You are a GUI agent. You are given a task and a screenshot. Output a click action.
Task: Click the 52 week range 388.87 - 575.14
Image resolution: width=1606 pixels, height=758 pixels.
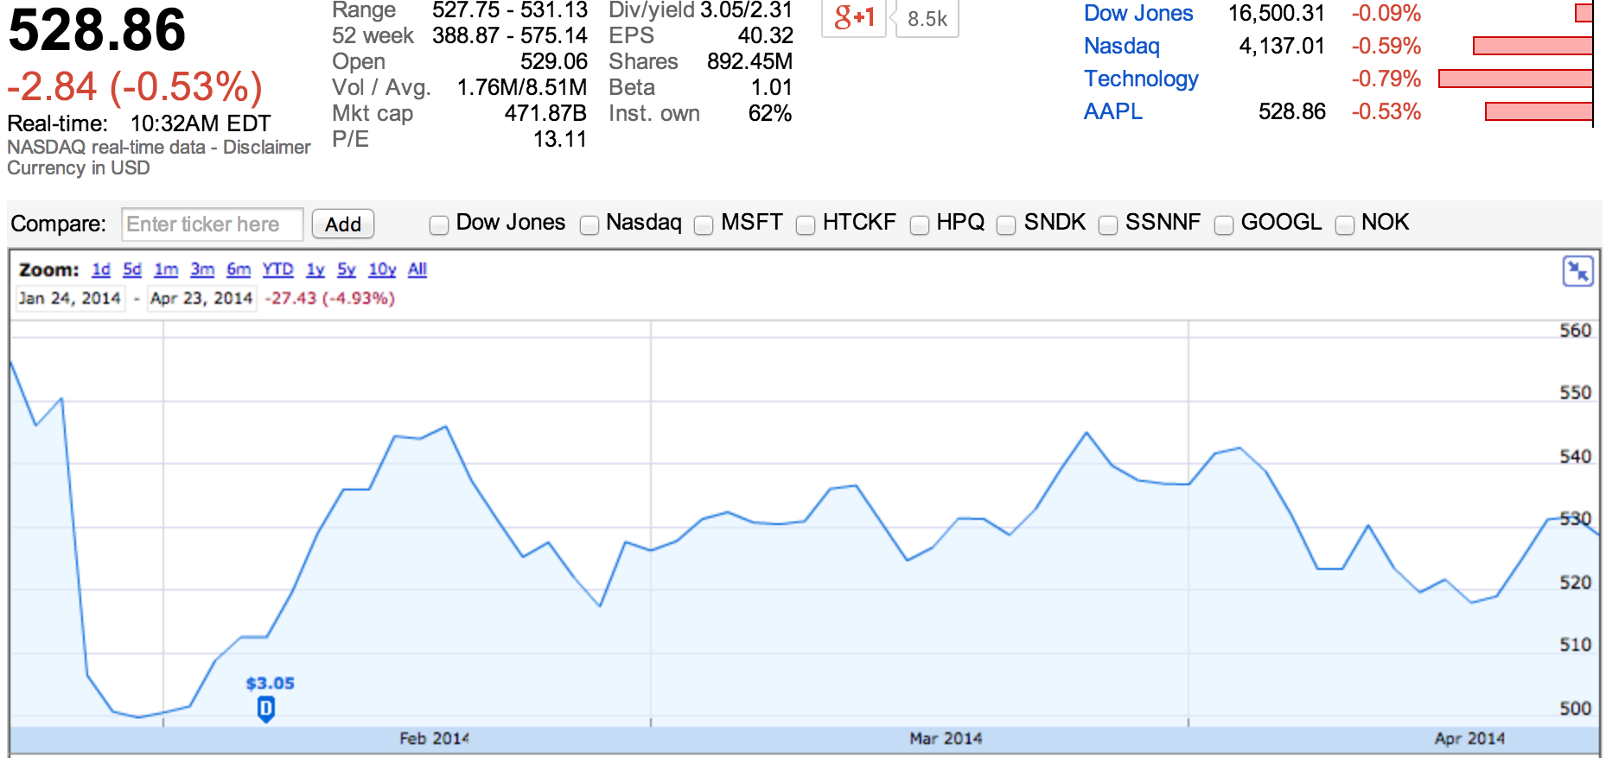click(510, 35)
